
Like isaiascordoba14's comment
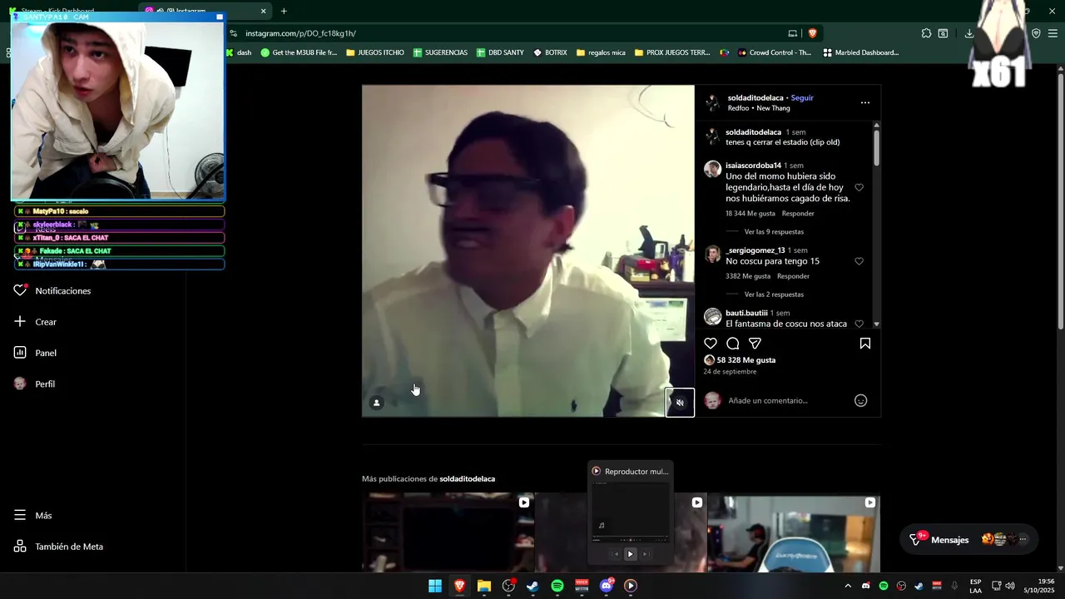859,187
